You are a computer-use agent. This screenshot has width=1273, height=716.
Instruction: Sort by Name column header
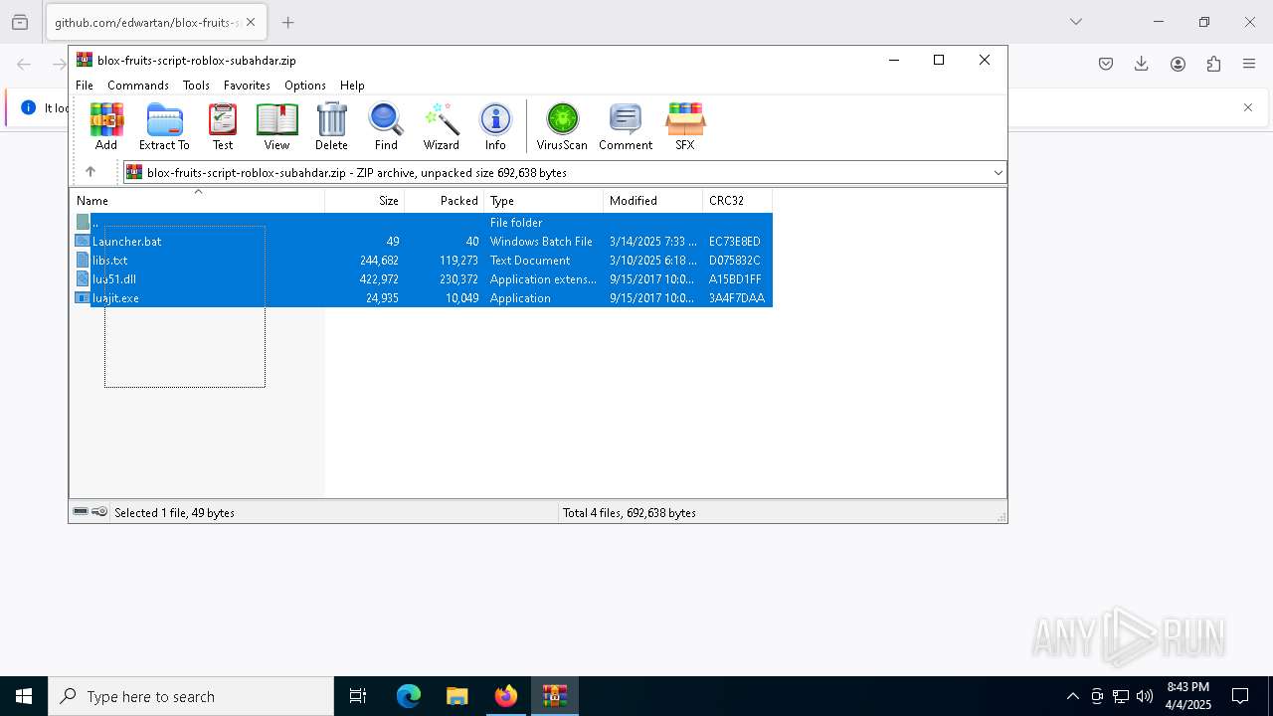(x=197, y=201)
